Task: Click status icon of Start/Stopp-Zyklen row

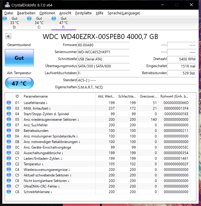Action: tap(9, 114)
